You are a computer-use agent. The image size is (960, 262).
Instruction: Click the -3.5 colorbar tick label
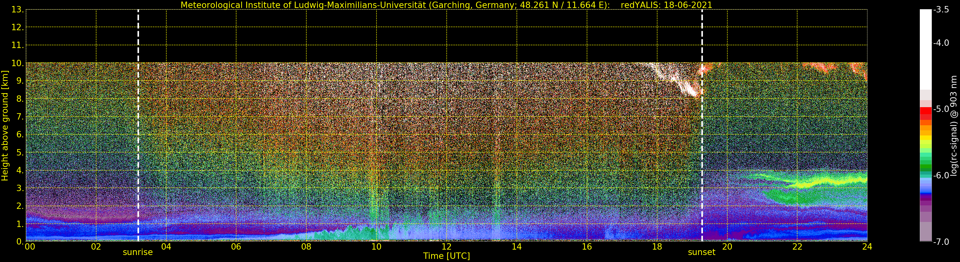click(941, 10)
